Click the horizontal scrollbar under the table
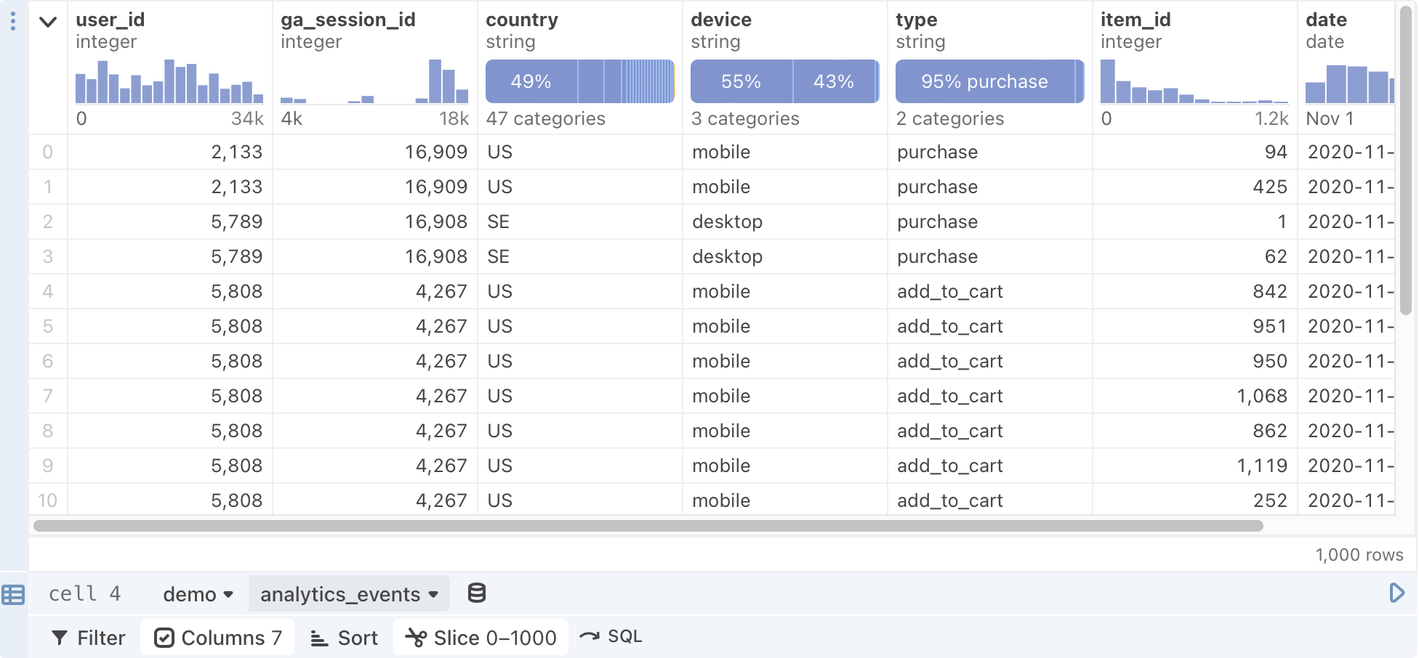The image size is (1419, 658). (648, 526)
